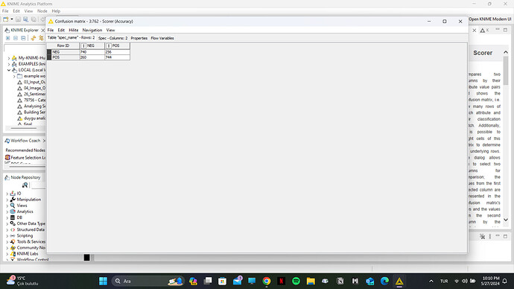Expand the Manipulation category
The height and width of the screenshot is (289, 514).
[7, 200]
